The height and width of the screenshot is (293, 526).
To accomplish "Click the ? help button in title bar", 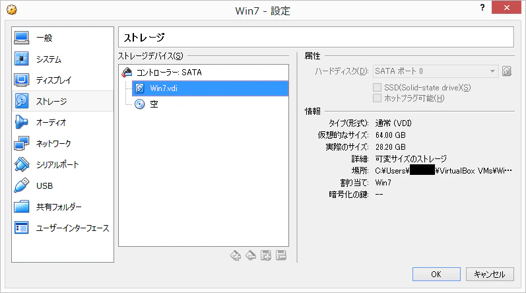I will pos(482,7).
